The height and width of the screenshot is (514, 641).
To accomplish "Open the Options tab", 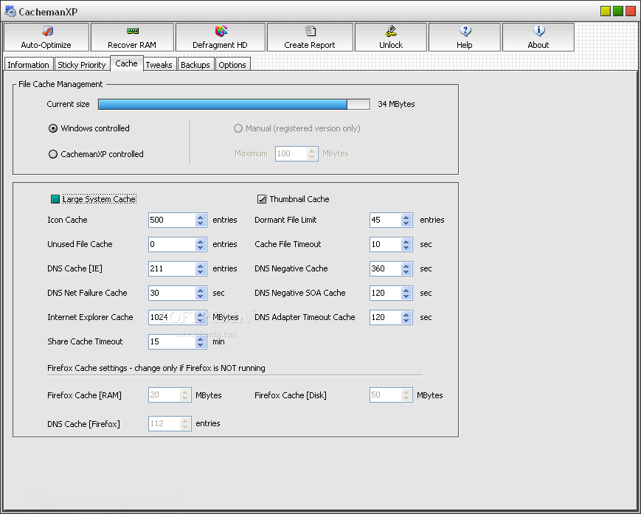I will pyautogui.click(x=232, y=65).
